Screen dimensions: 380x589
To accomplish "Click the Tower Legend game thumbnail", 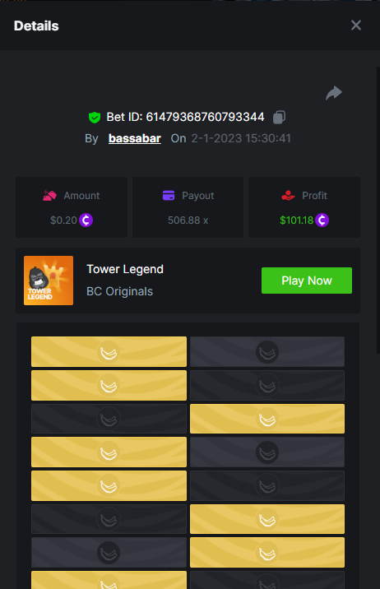I will (x=49, y=281).
